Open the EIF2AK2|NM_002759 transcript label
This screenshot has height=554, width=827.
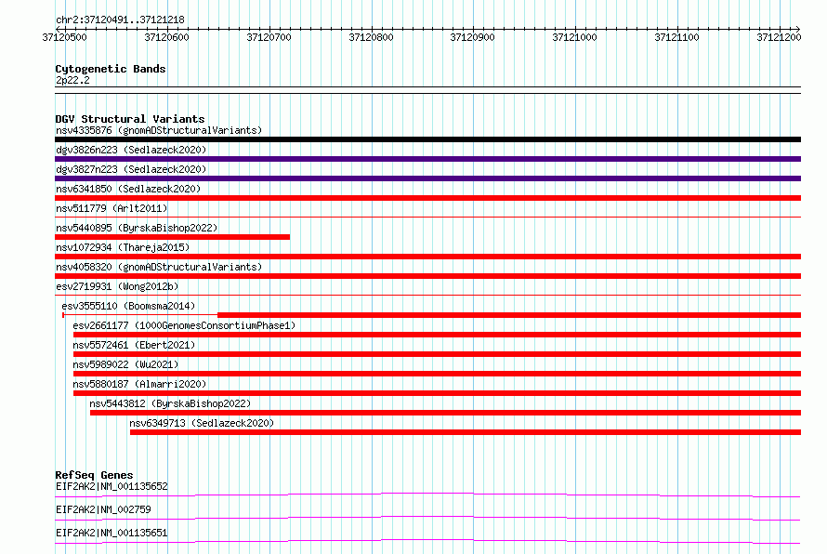pos(103,509)
